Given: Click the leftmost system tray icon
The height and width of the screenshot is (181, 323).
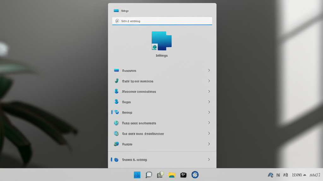Looking at the screenshot, I should [270, 175].
